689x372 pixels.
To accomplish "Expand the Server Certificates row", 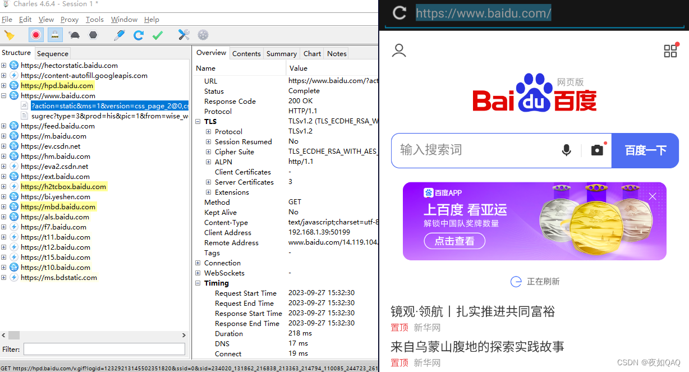I will (x=209, y=182).
